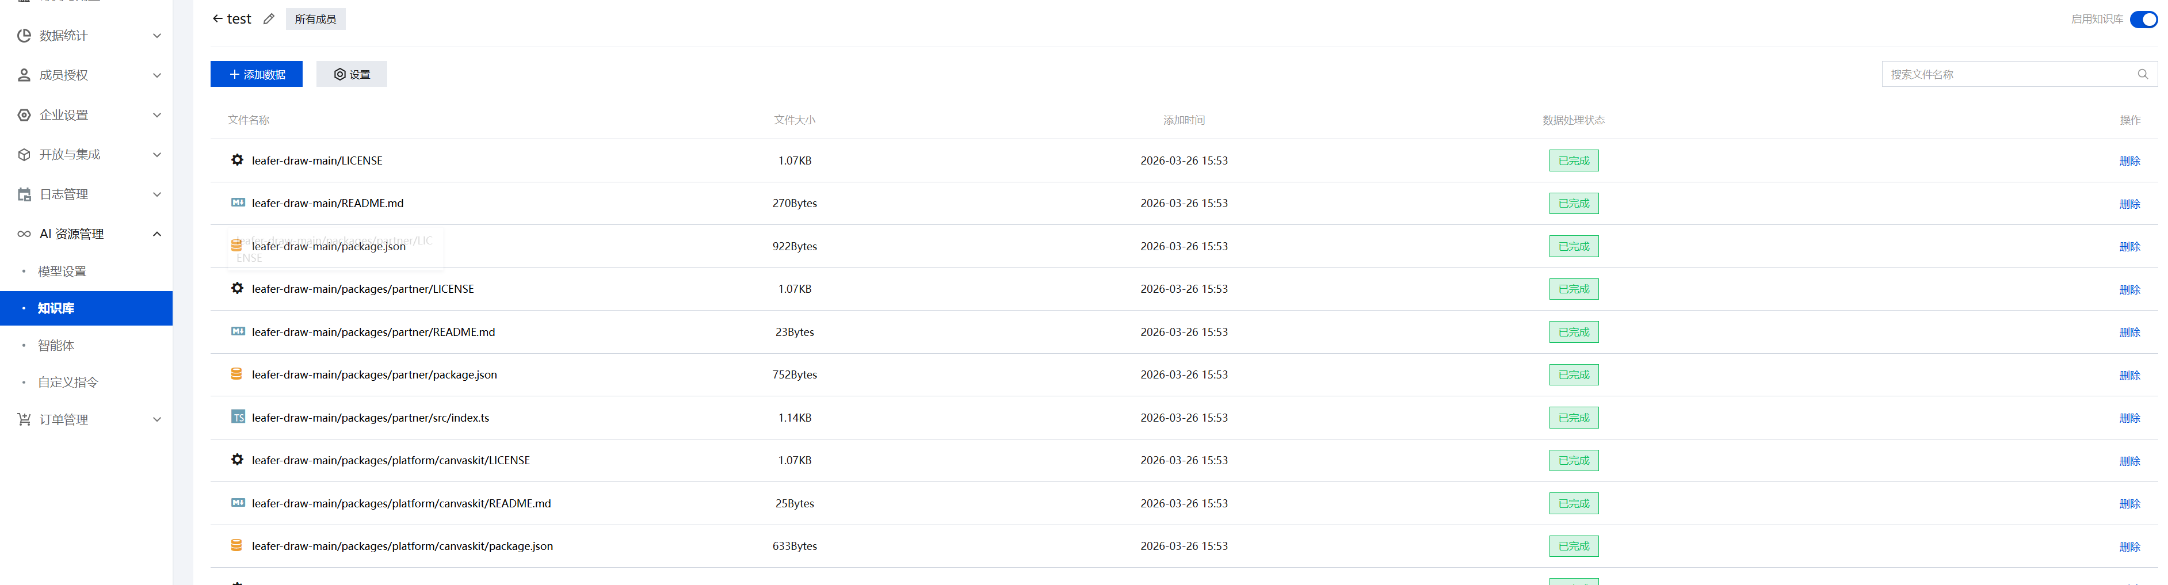Click the 数据统计 pie chart icon
Viewport: 2168px width, 585px height.
pos(24,35)
